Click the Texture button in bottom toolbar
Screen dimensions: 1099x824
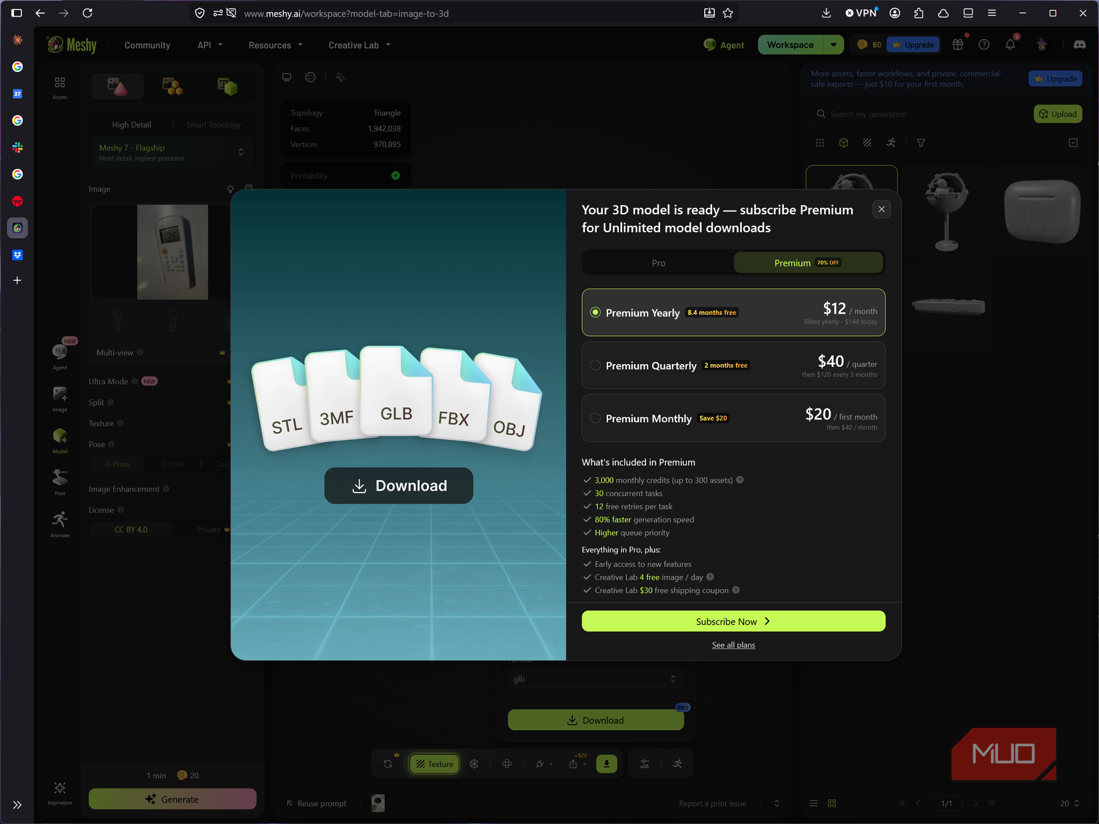434,764
